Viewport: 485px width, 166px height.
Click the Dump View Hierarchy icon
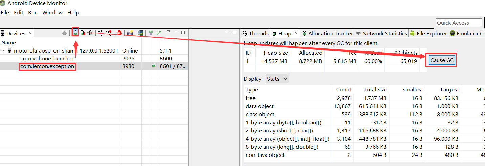140,33
